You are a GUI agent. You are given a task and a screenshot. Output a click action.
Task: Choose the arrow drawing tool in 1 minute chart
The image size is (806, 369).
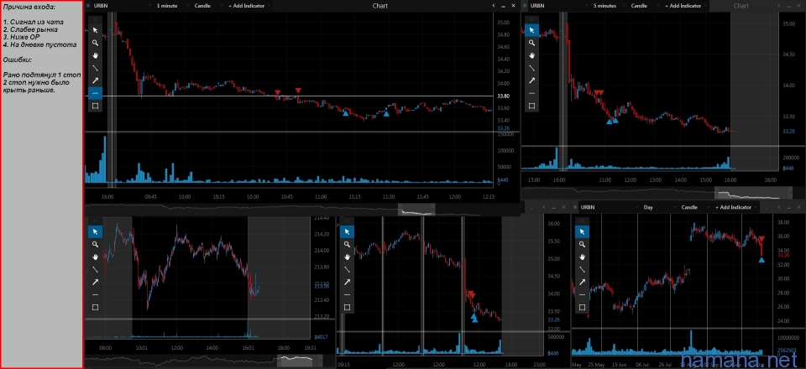[x=95, y=81]
